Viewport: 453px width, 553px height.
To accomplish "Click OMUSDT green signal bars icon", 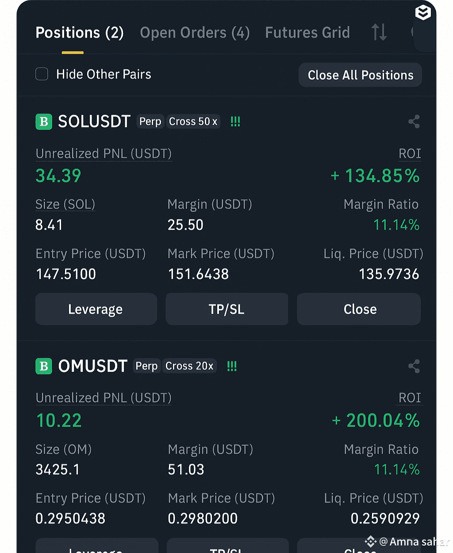I will [232, 366].
